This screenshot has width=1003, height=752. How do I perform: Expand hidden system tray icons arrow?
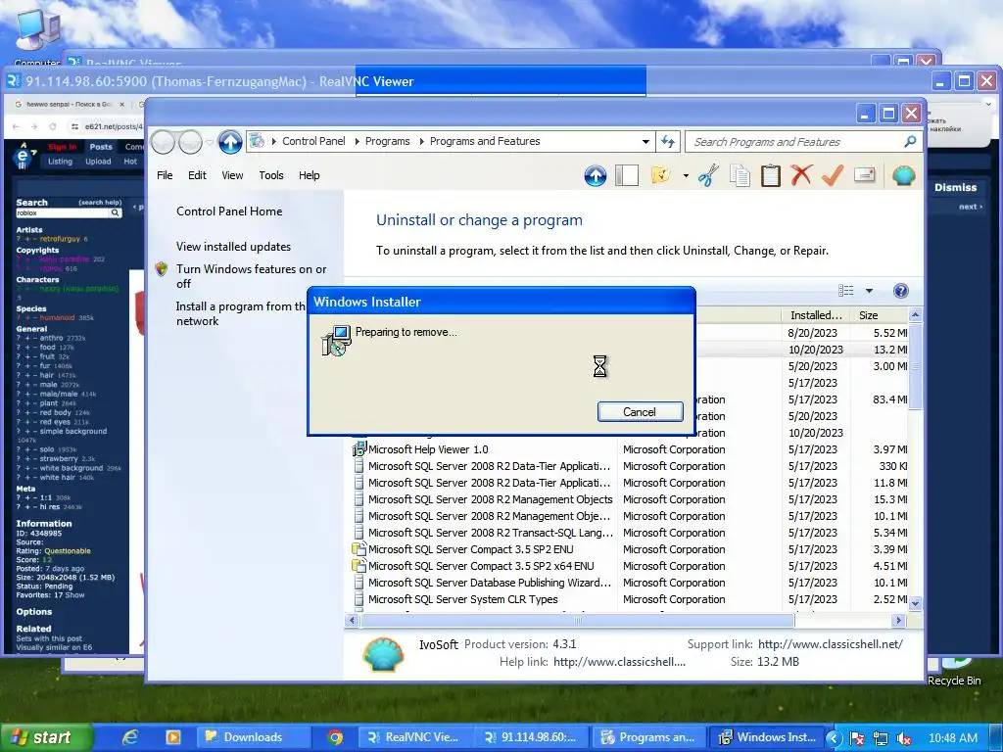click(x=833, y=738)
